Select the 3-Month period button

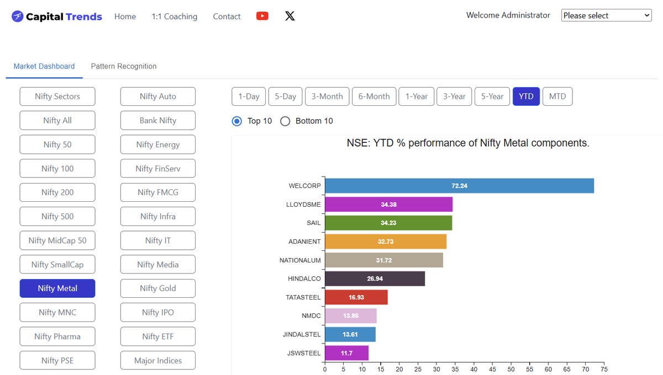coord(327,97)
